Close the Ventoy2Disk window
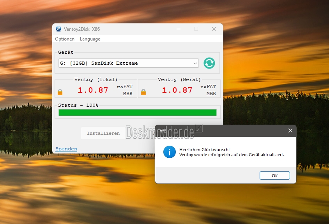 214,29
